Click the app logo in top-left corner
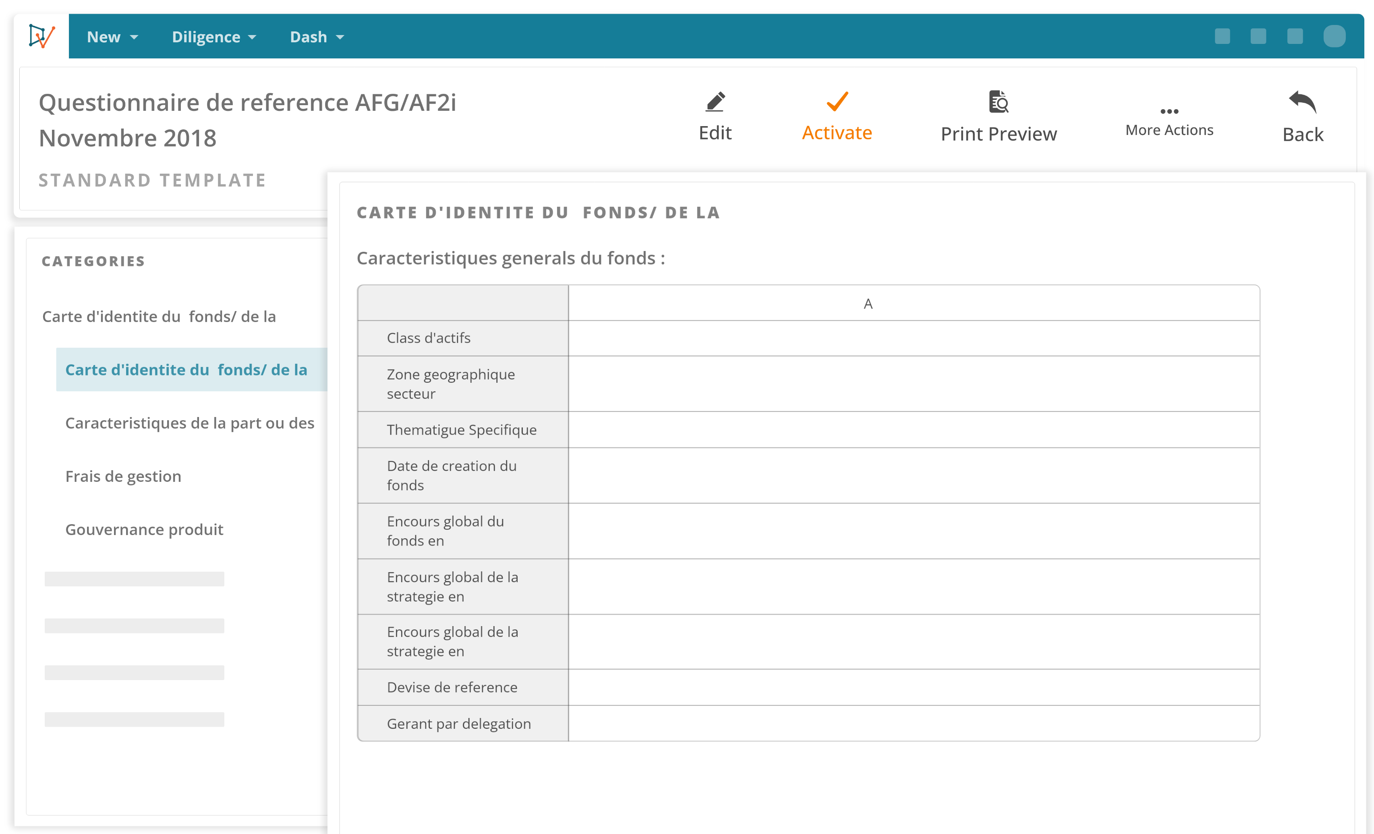The image size is (1374, 834). [42, 36]
